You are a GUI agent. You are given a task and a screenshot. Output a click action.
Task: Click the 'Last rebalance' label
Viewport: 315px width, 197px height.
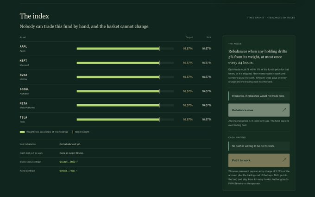pyautogui.click(x=28, y=144)
